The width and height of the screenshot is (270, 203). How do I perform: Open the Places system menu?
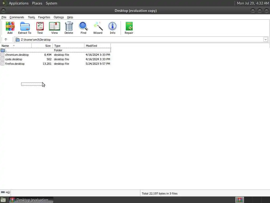[x=37, y=3]
